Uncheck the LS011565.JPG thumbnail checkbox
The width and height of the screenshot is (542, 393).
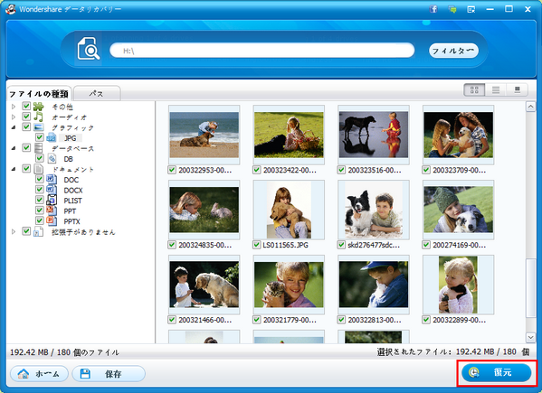click(x=256, y=245)
